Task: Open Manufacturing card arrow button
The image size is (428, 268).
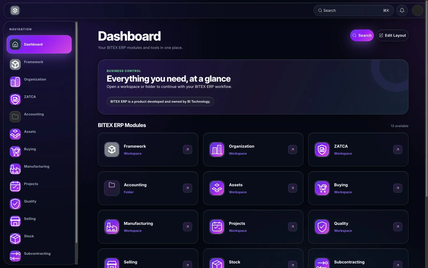Action: (188, 227)
